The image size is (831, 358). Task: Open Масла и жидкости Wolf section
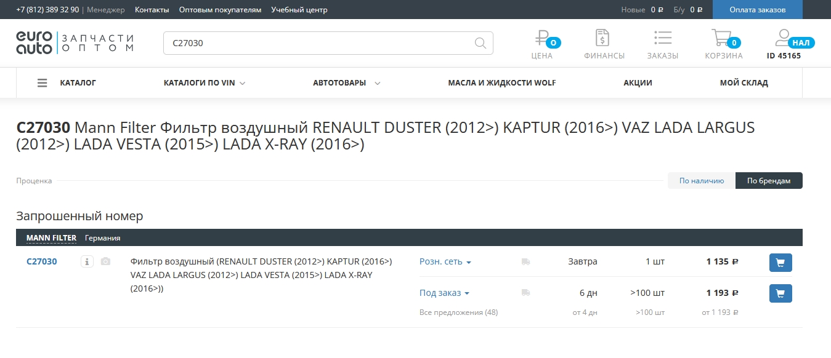(502, 83)
